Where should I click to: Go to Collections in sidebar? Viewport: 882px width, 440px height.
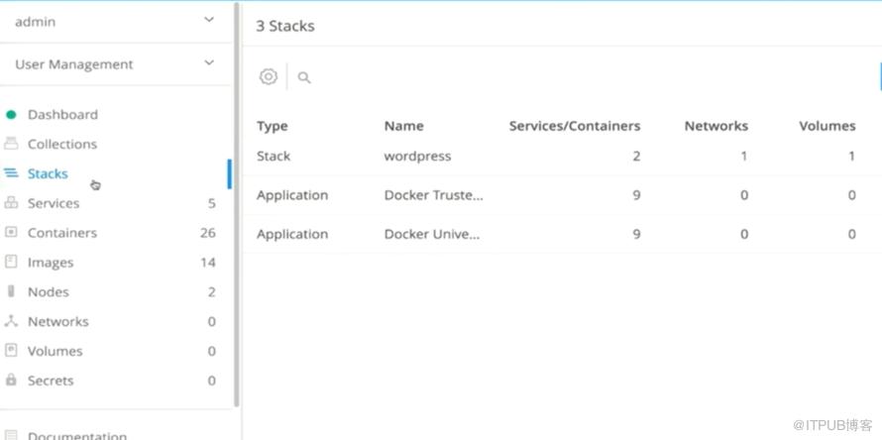[61, 144]
